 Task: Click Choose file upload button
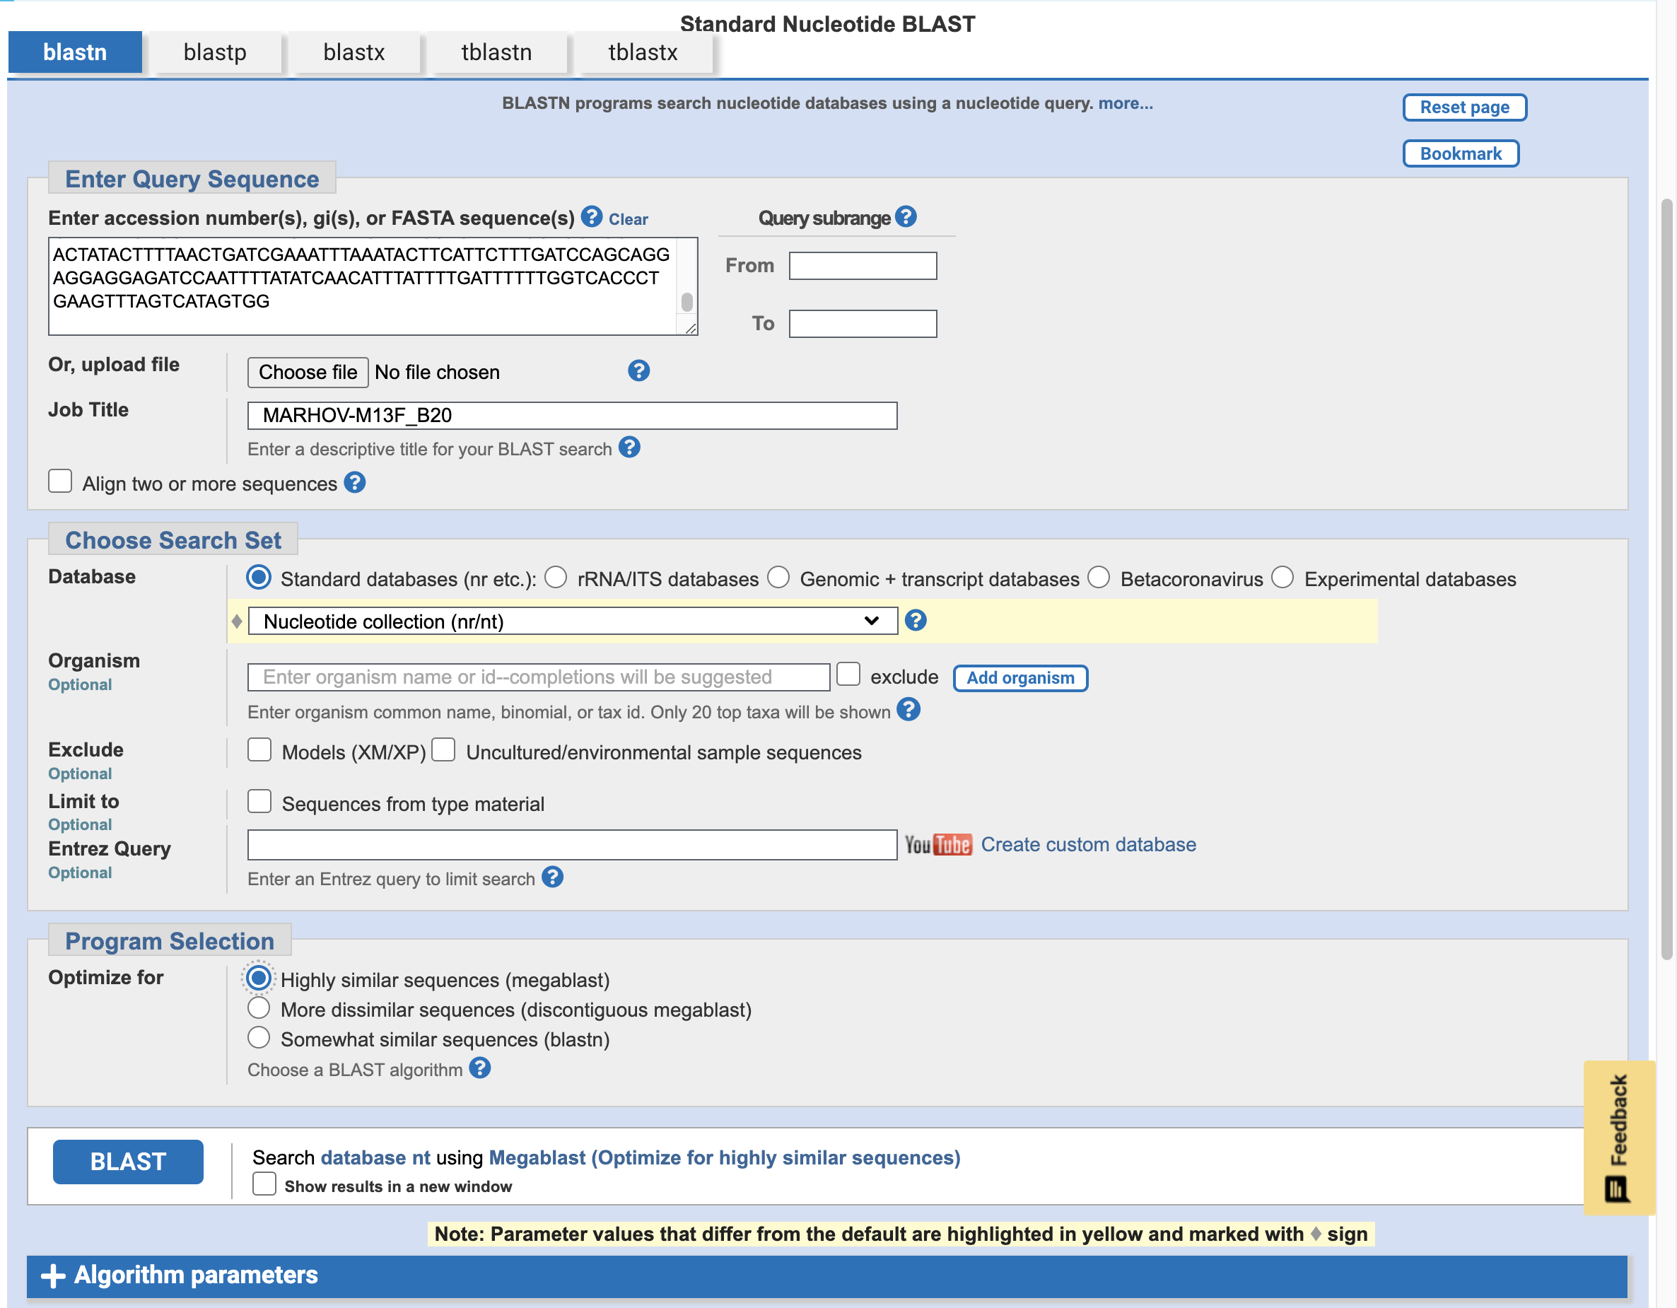coord(308,373)
